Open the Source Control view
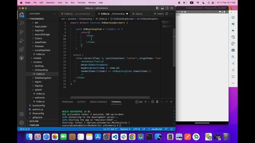Viewport: 255px width, 143px height. (x=22, y=32)
